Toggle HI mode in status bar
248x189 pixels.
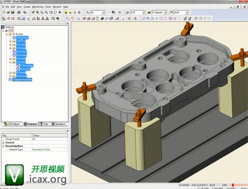pos(229,185)
